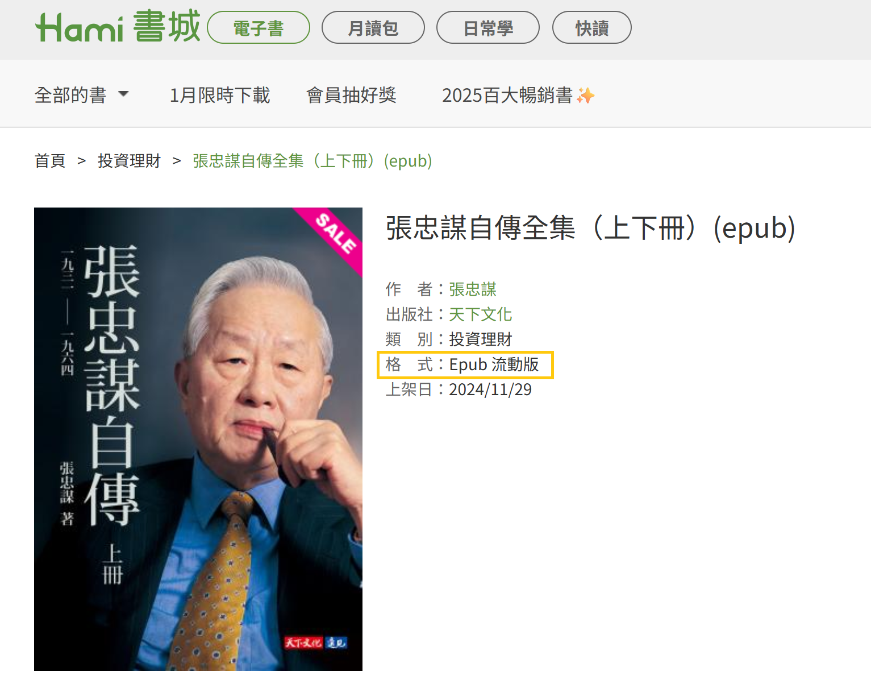Open author link 張忠謀
The image size is (871, 684).
473,289
